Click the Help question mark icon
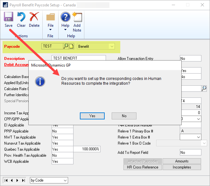 pos(65,17)
